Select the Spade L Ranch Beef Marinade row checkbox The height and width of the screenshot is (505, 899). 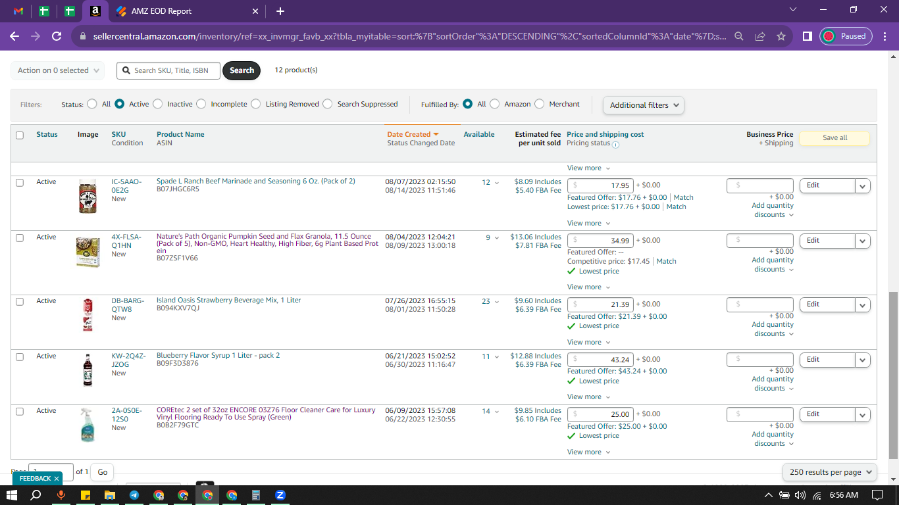click(20, 183)
